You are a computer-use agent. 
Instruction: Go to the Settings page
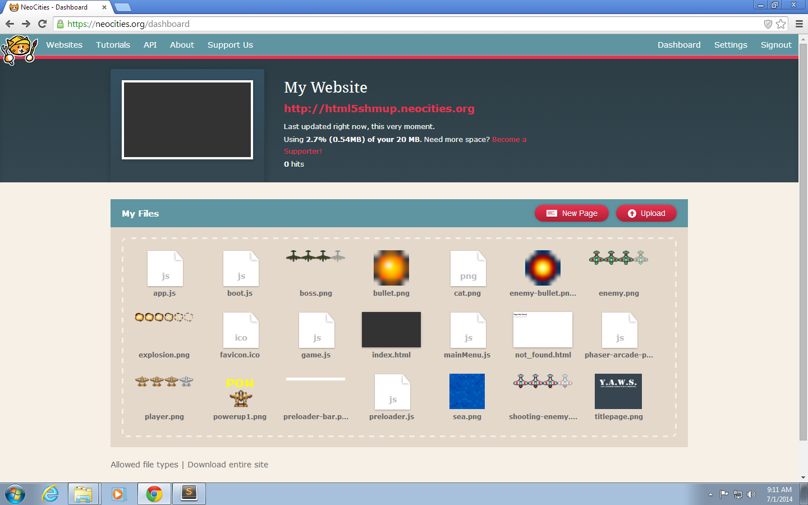(730, 45)
